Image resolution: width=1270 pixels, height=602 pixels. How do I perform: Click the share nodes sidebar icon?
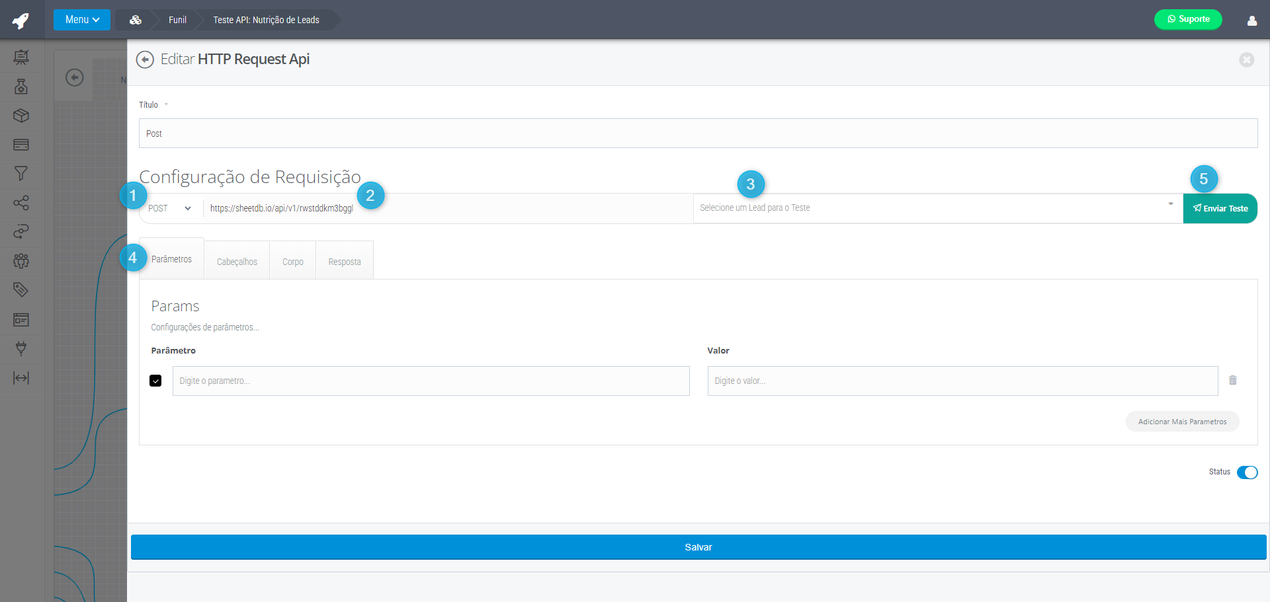(21, 202)
